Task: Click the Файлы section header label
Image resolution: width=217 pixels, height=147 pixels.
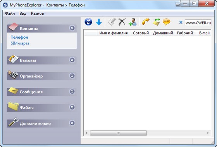Action: point(27,108)
